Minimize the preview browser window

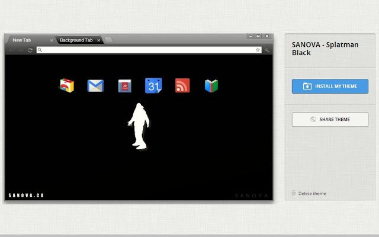pos(250,36)
